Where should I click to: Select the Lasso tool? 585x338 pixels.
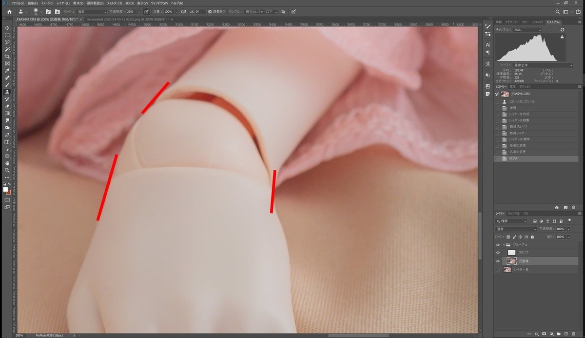[x=7, y=42]
